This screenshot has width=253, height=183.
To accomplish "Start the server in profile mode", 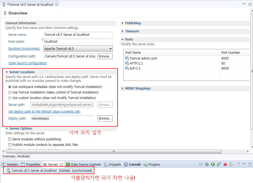I will point(219,164).
